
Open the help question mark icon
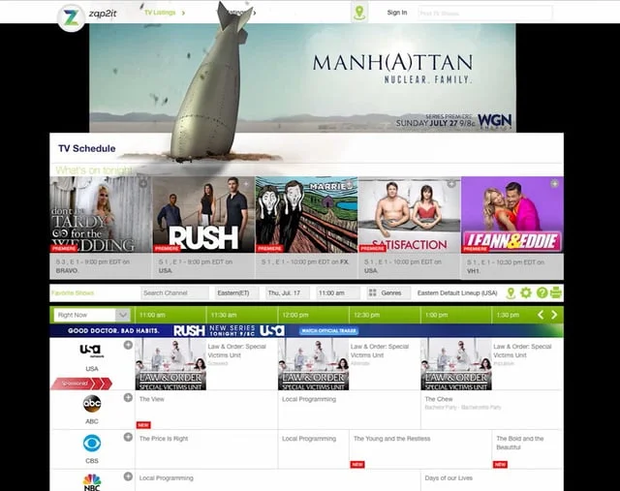pos(542,292)
